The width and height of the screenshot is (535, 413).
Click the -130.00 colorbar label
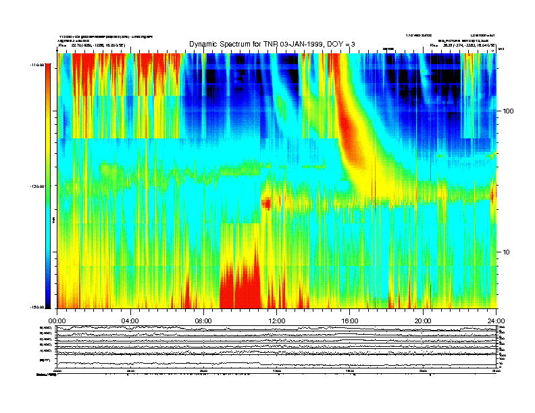(37, 186)
